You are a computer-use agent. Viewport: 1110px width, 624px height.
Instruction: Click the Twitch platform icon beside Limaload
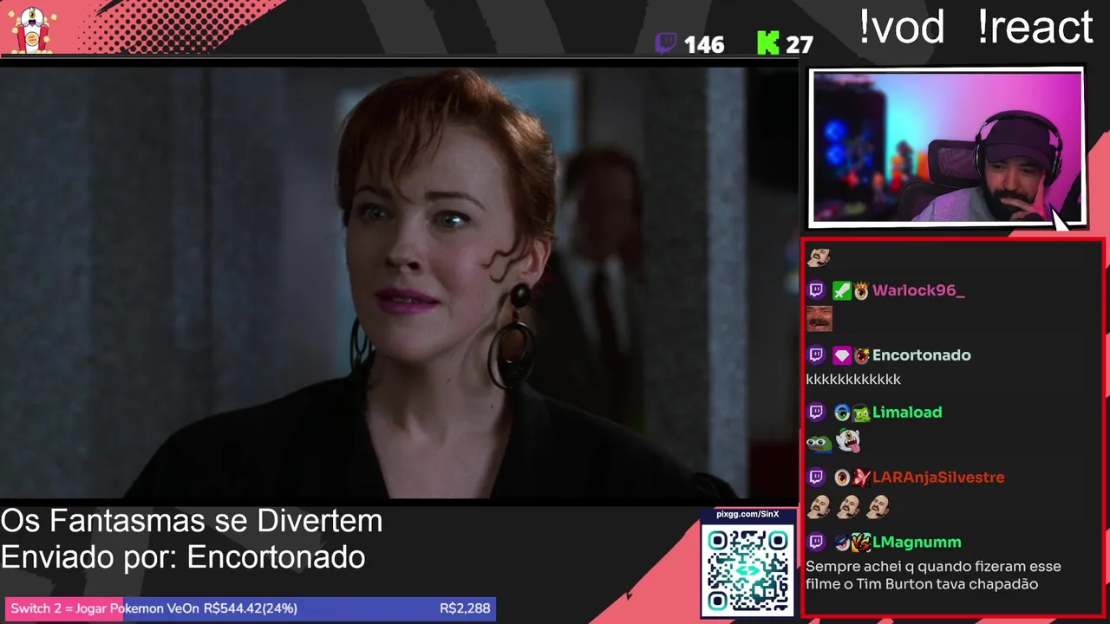point(816,413)
